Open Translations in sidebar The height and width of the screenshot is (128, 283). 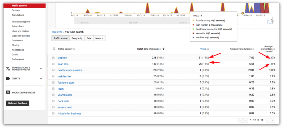coord(18,15)
